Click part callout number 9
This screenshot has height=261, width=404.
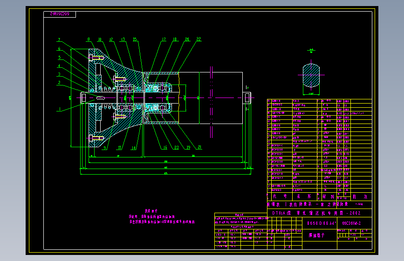click(105, 148)
